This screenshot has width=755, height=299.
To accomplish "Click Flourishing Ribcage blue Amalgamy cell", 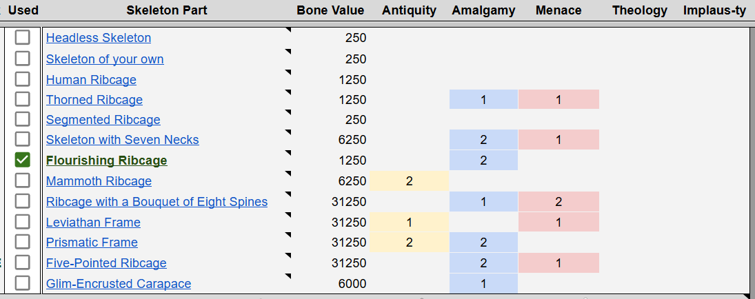I will tap(483, 161).
